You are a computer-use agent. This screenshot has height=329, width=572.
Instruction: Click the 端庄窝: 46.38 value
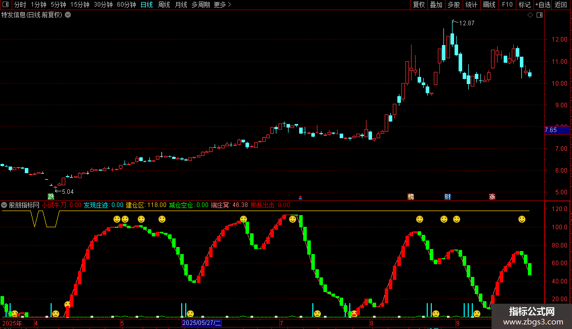[x=229, y=205]
